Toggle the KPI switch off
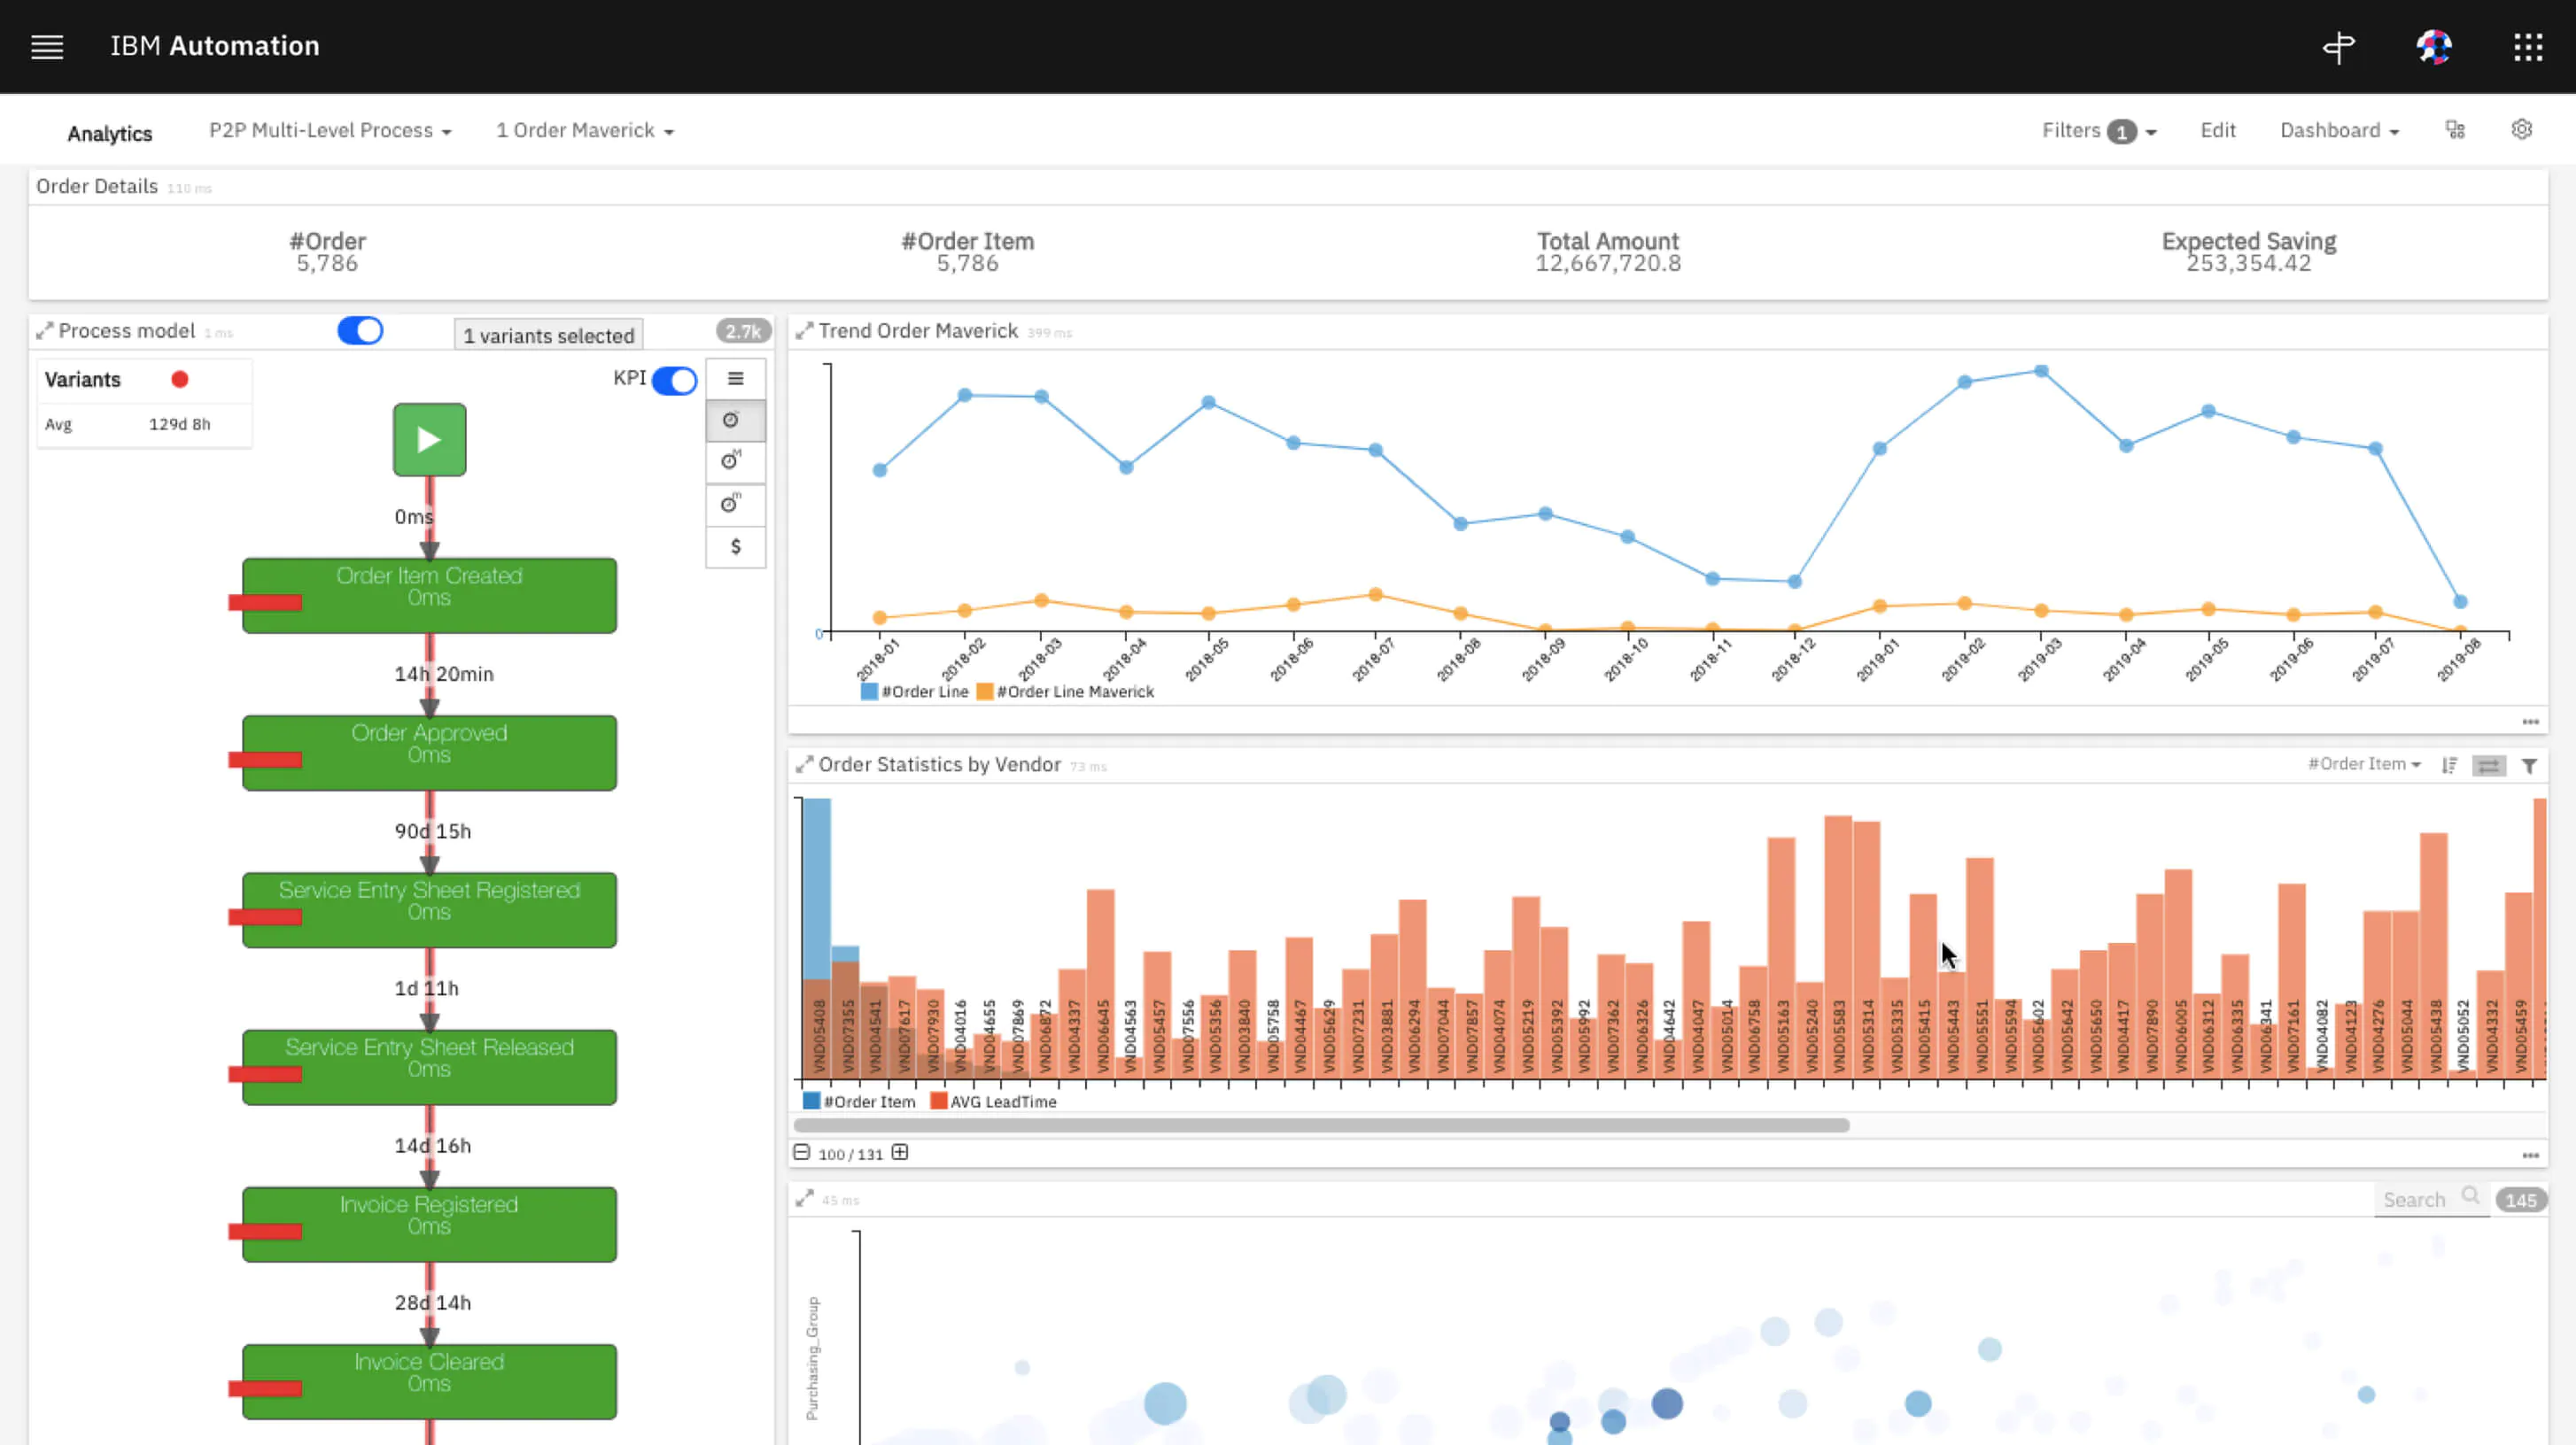Screen dimensions: 2576x1445 [x=674, y=381]
